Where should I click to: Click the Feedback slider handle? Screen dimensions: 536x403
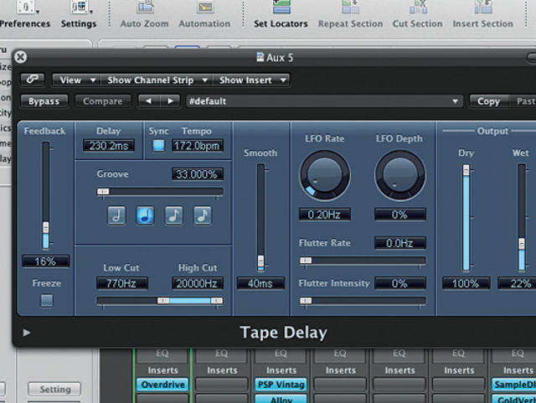point(46,228)
